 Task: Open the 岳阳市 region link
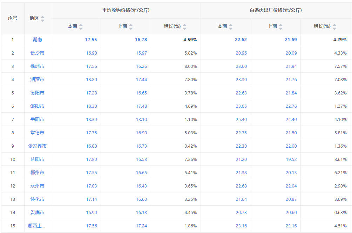coord(37,119)
